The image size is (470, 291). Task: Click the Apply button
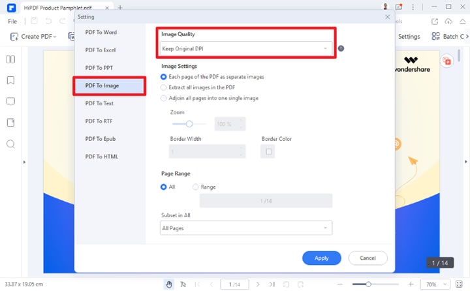(322, 258)
